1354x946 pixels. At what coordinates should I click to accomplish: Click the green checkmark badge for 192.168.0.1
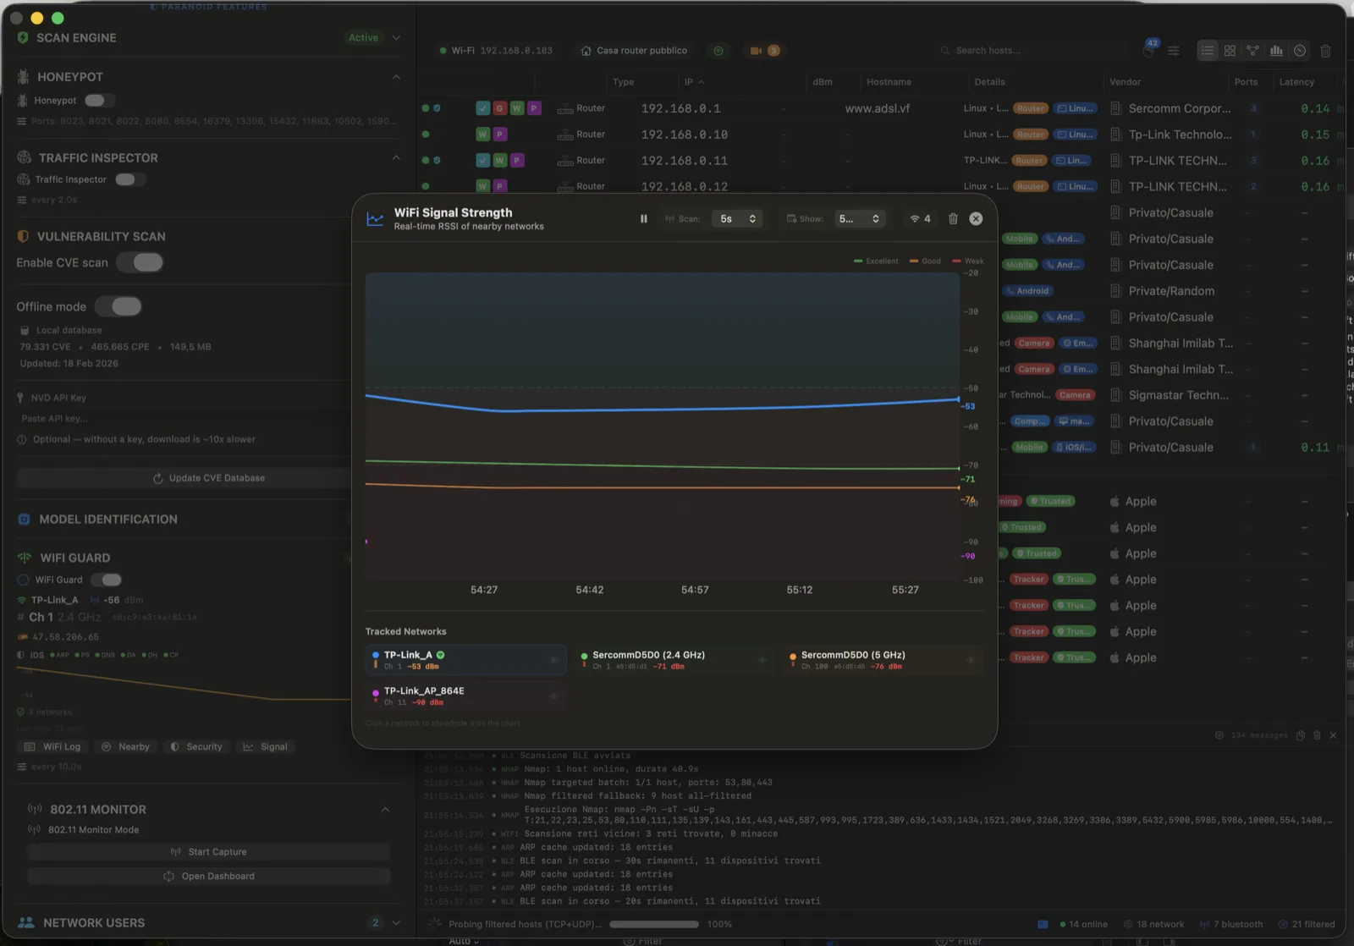click(x=482, y=108)
